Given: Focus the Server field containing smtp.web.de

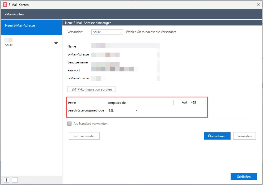Looking at the screenshot, I should coord(140,103).
